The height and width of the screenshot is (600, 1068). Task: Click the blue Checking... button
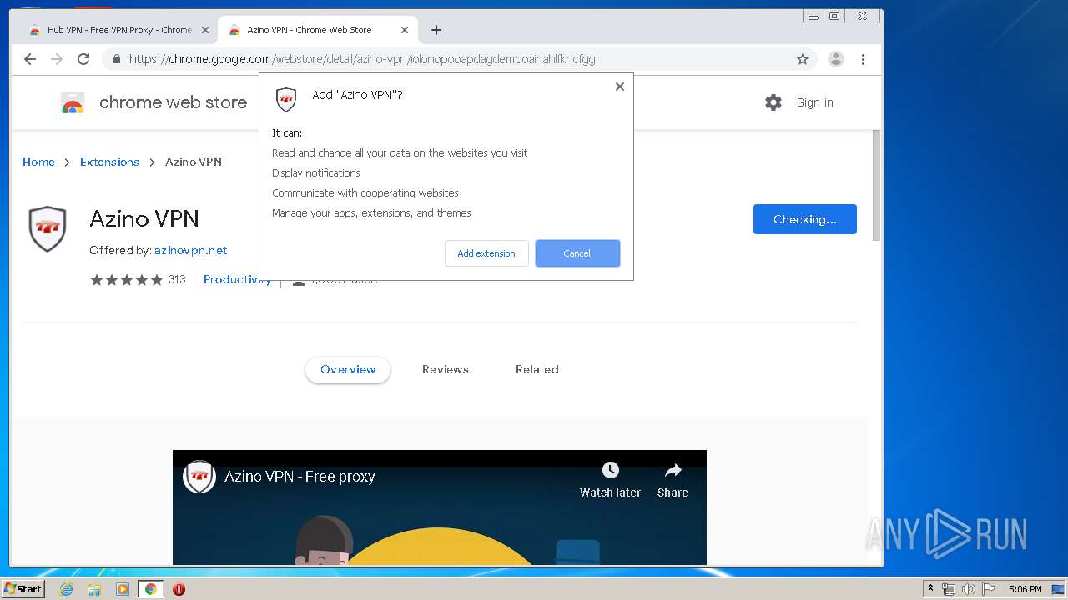[x=805, y=219]
